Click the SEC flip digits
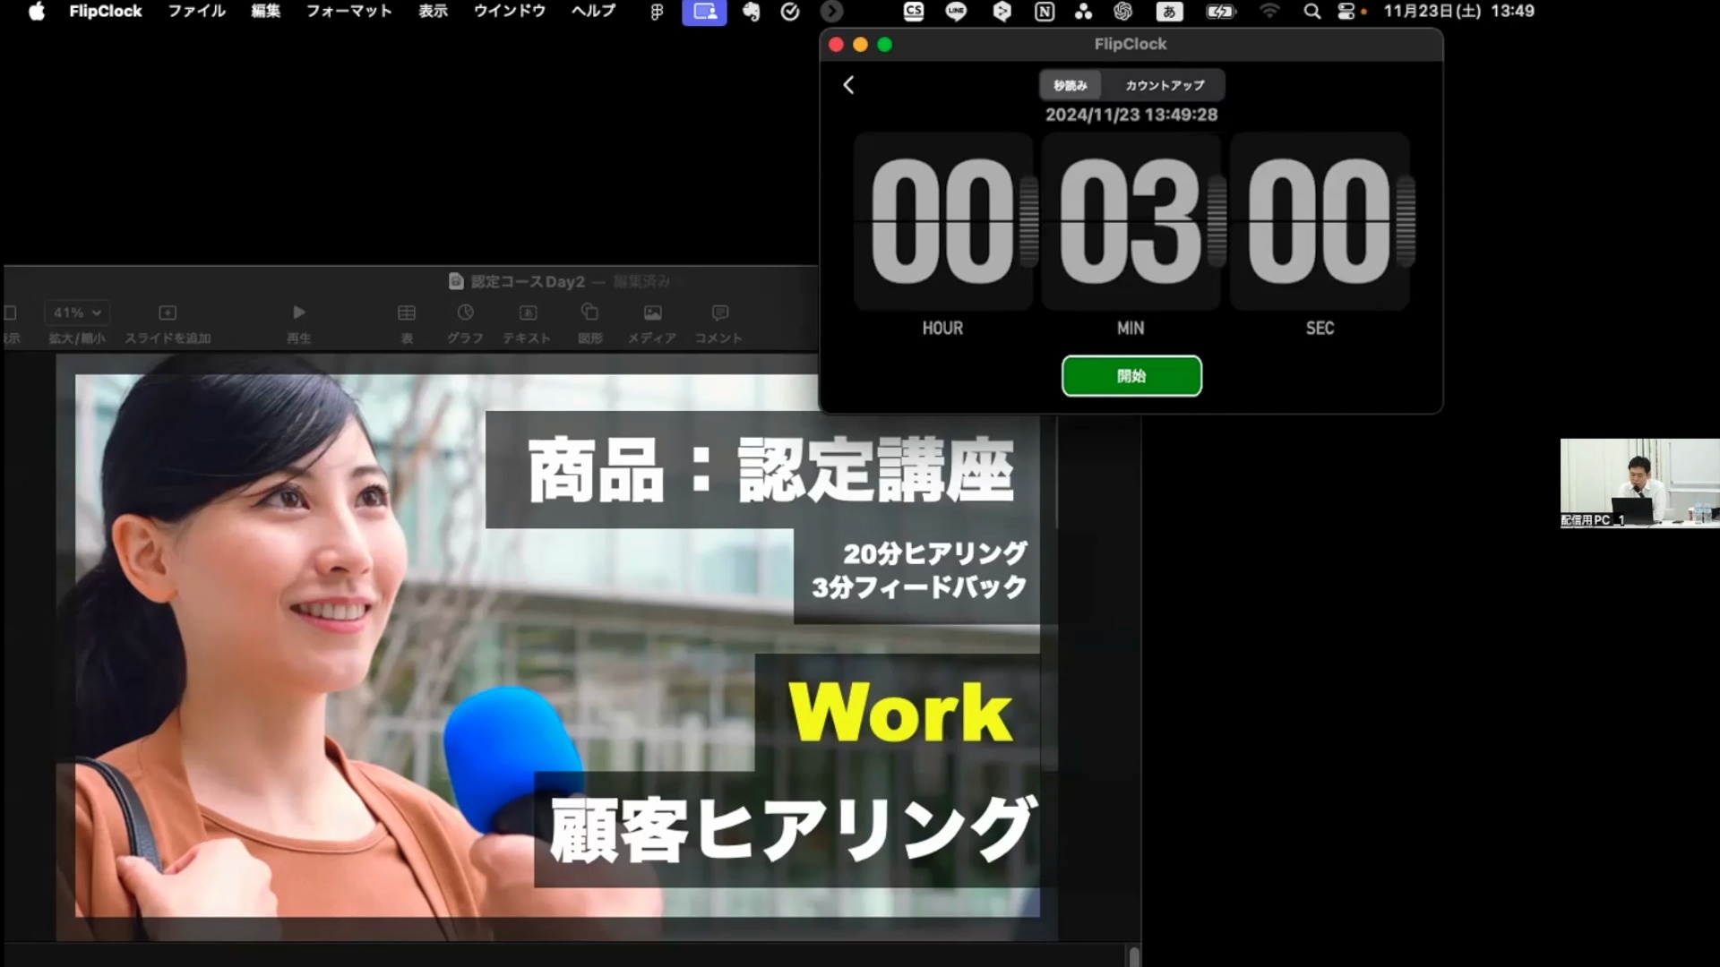This screenshot has width=1720, height=967. pos(1319,221)
